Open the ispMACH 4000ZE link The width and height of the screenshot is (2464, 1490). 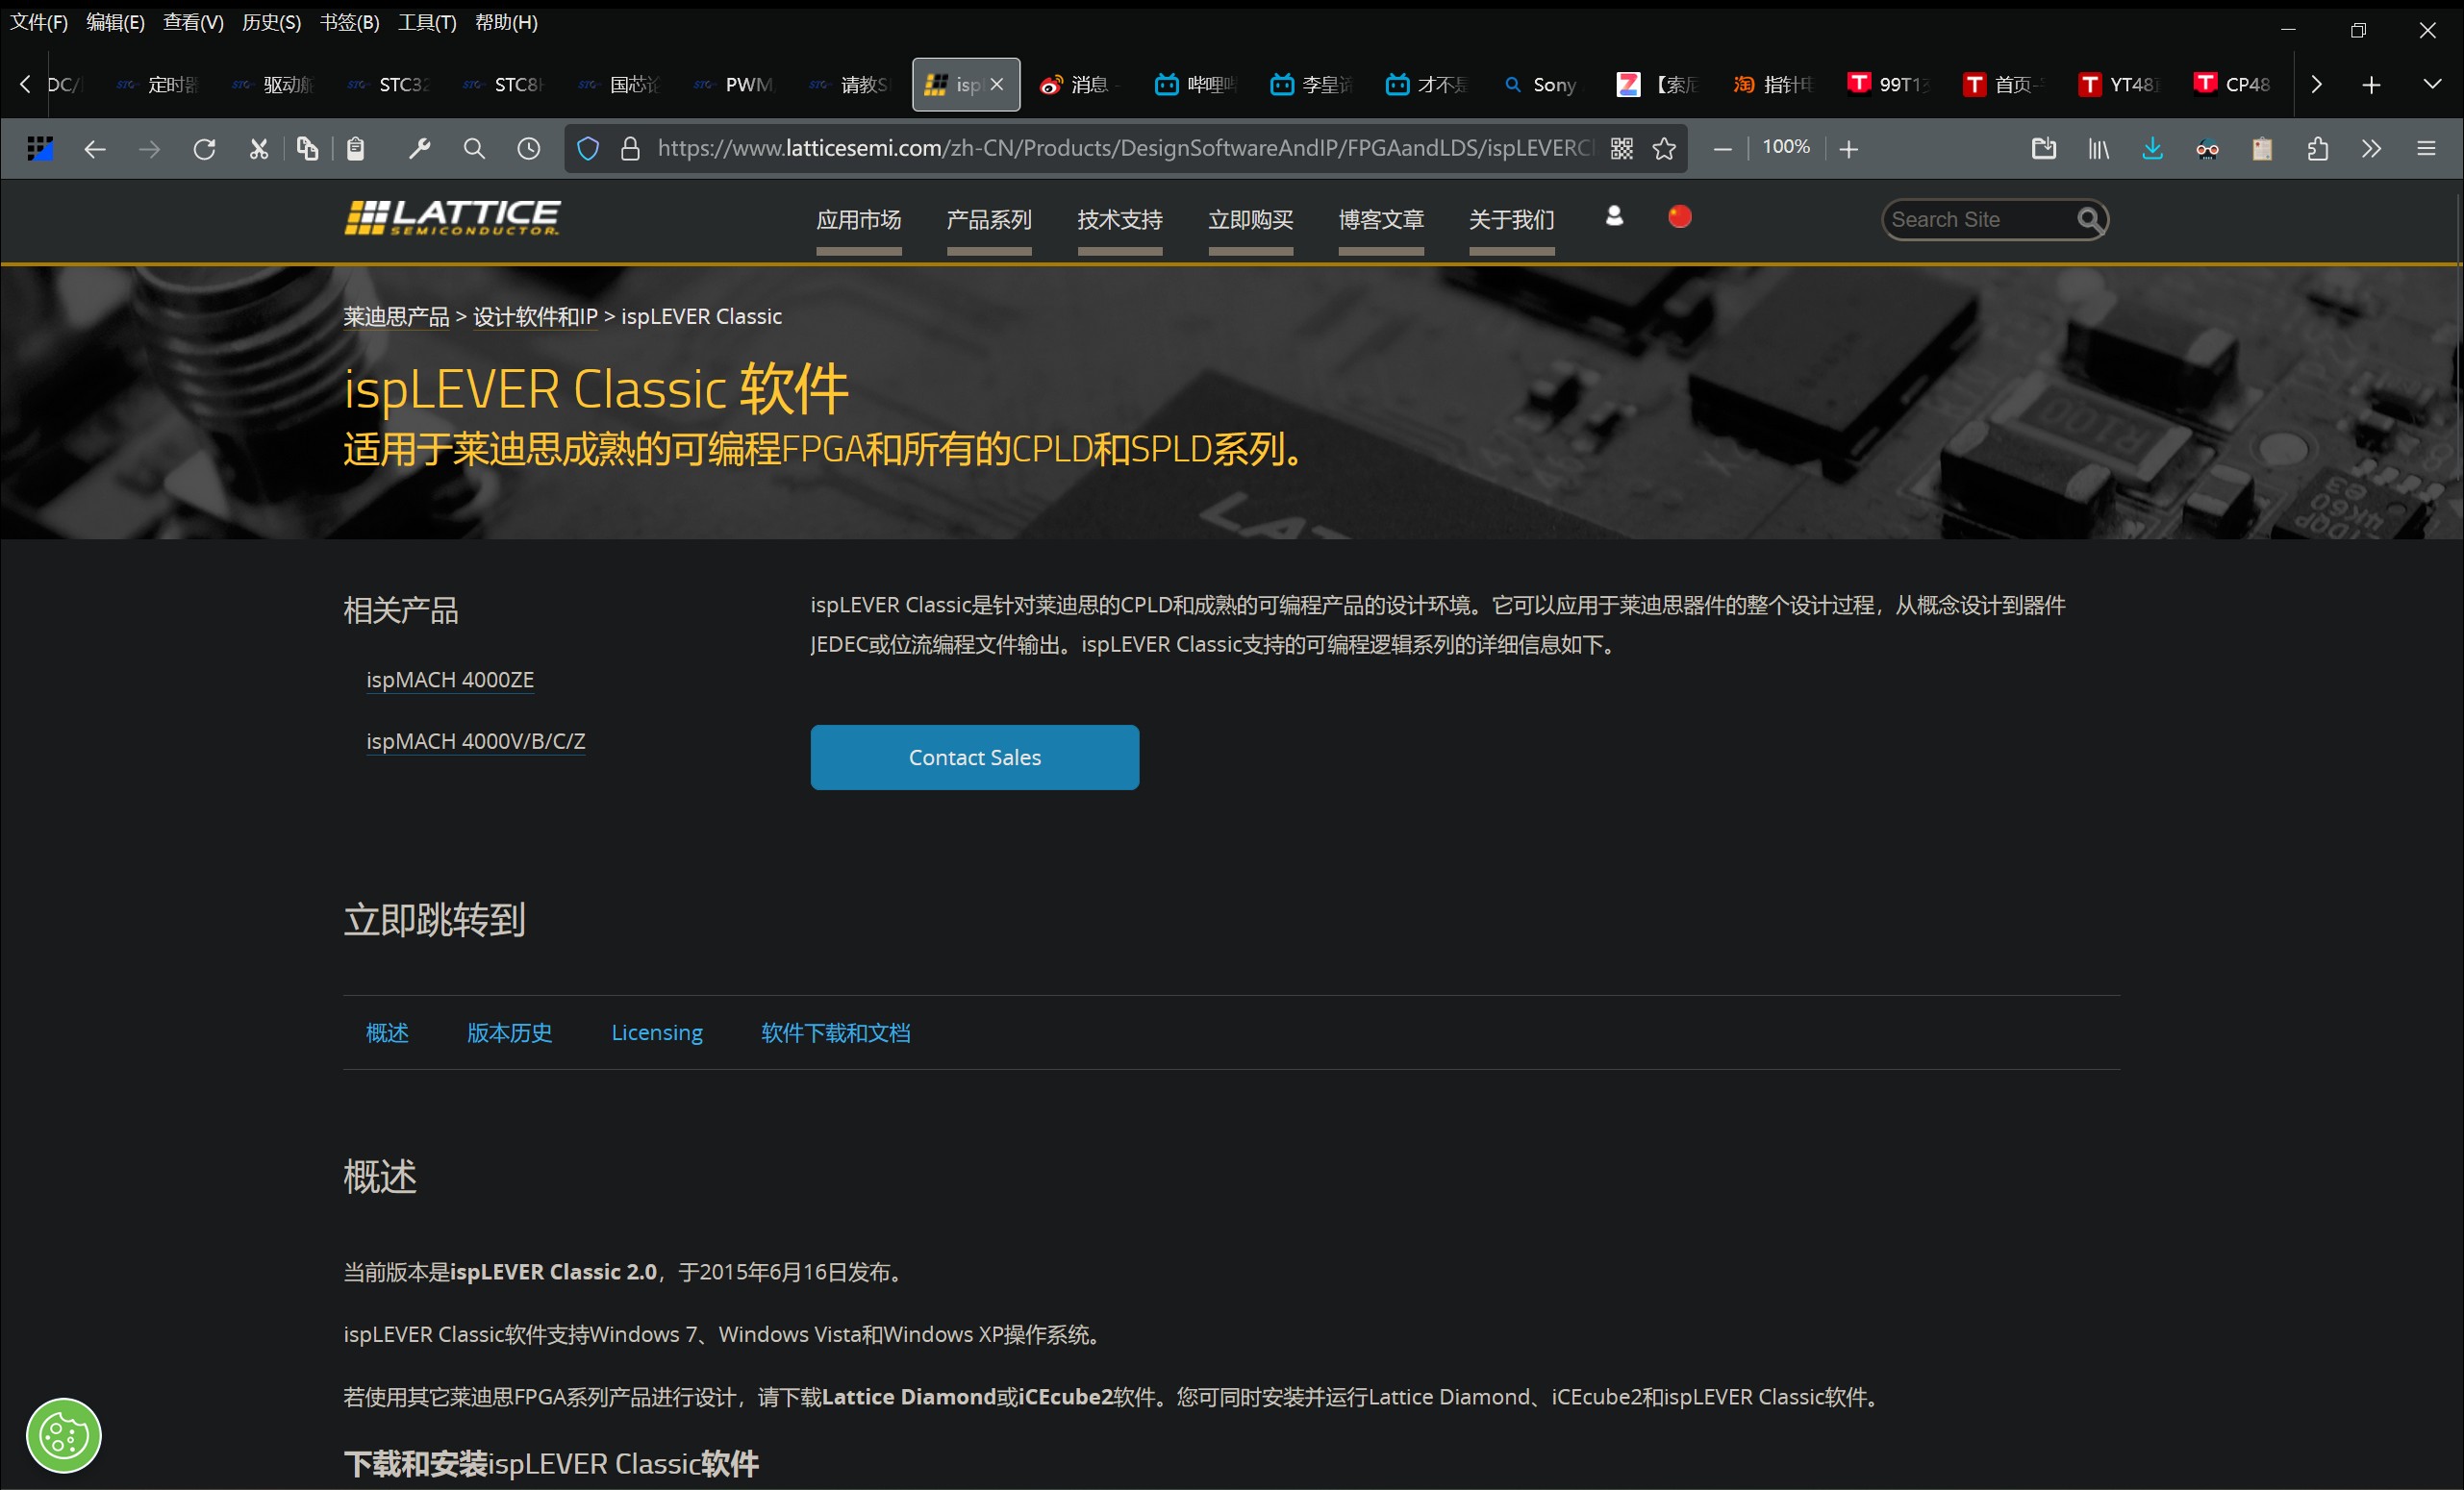450,680
